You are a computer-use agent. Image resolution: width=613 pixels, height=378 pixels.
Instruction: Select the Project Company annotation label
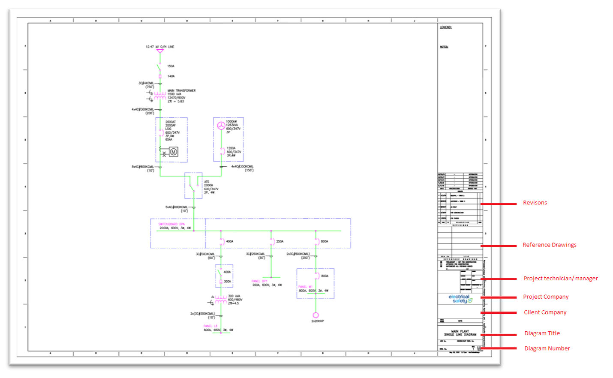point(546,297)
